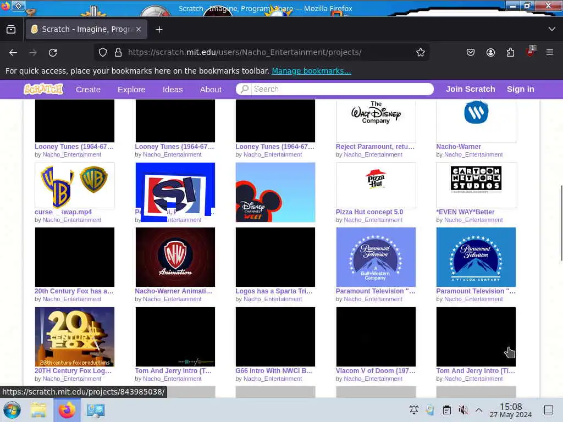Close the Scratch tab
Image resolution: width=563 pixels, height=422 pixels.
(x=139, y=30)
